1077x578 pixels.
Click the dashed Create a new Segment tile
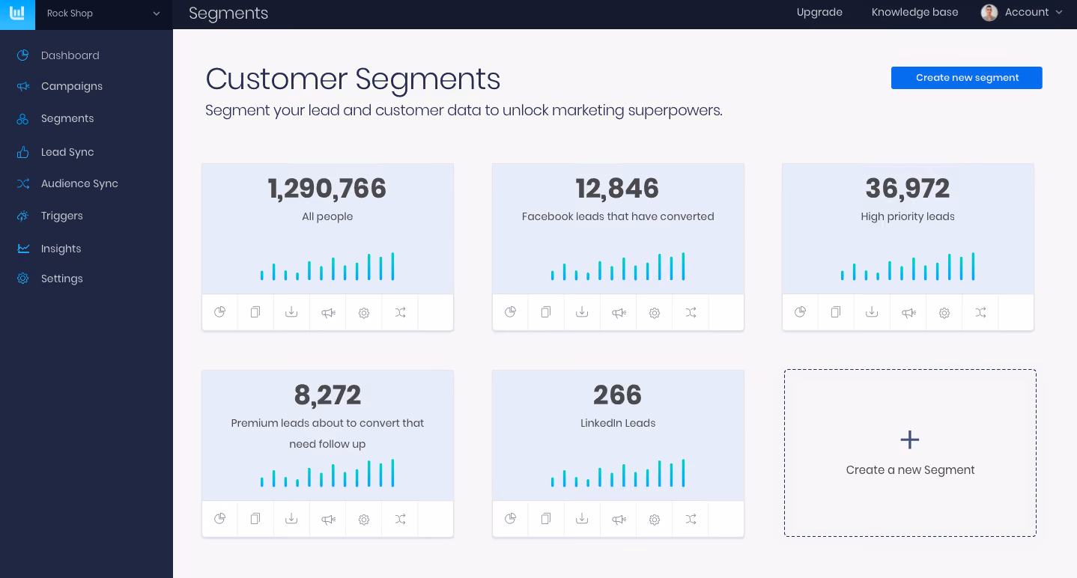point(910,453)
